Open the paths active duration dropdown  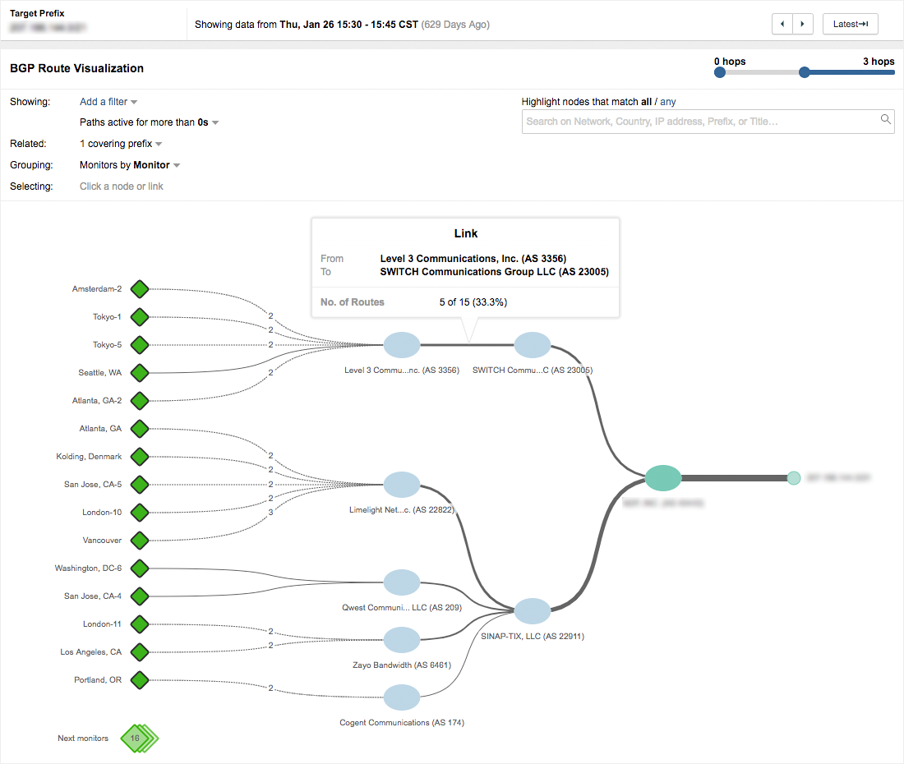click(150, 122)
